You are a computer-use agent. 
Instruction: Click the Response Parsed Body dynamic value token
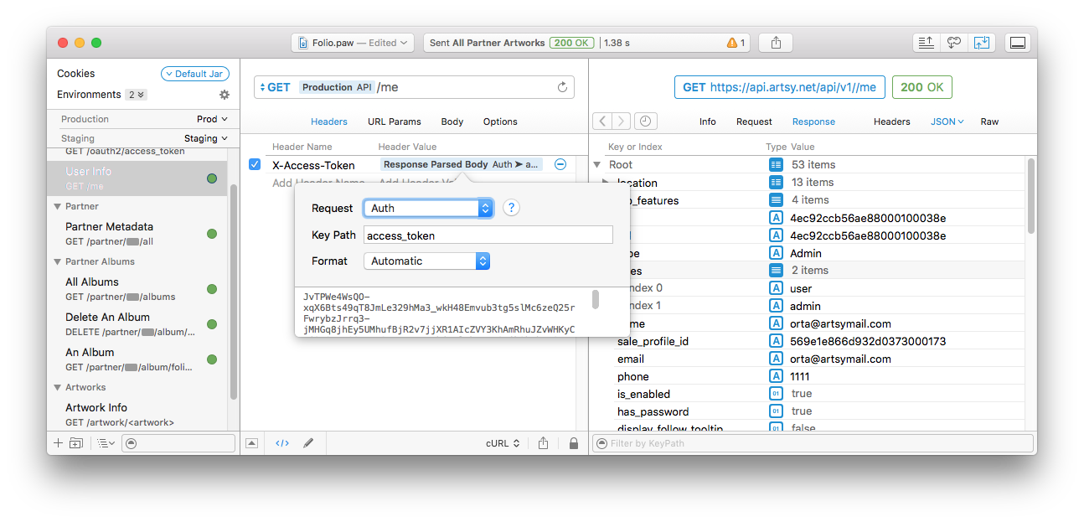coord(462,165)
